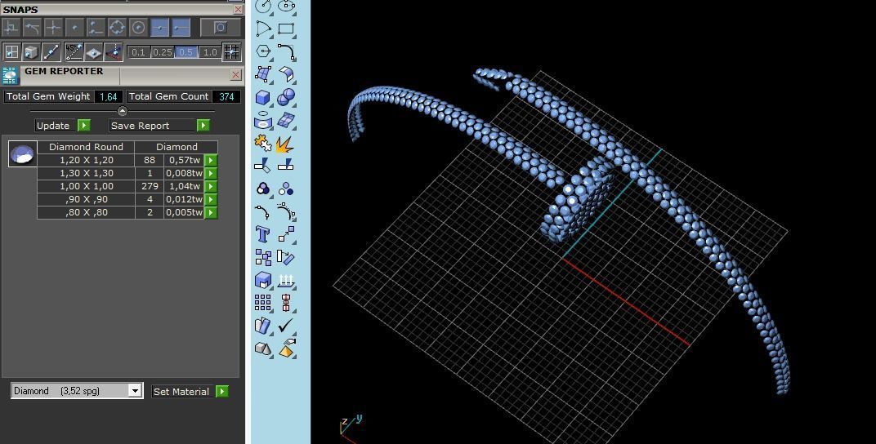Select the Text object tool
Image resolution: width=876 pixels, height=444 pixels.
coord(263,234)
